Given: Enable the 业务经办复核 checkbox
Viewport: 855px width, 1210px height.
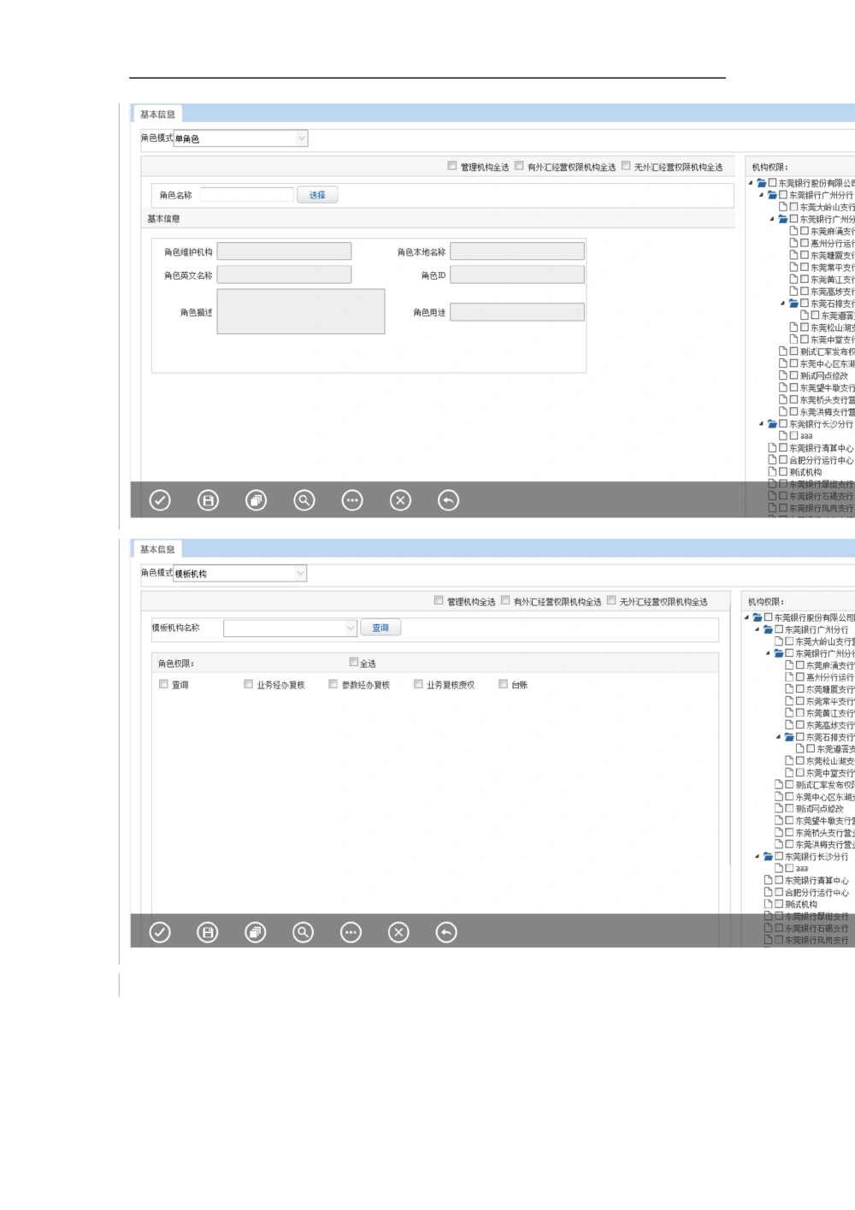Looking at the screenshot, I should click(249, 684).
